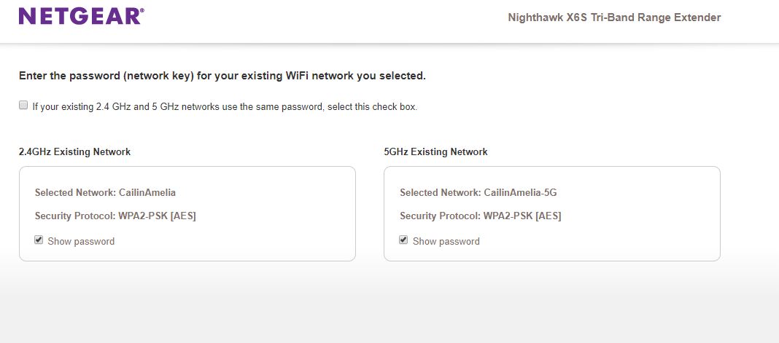Select the 5GHz Existing Network heading
779x343 pixels.
pyautogui.click(x=435, y=152)
